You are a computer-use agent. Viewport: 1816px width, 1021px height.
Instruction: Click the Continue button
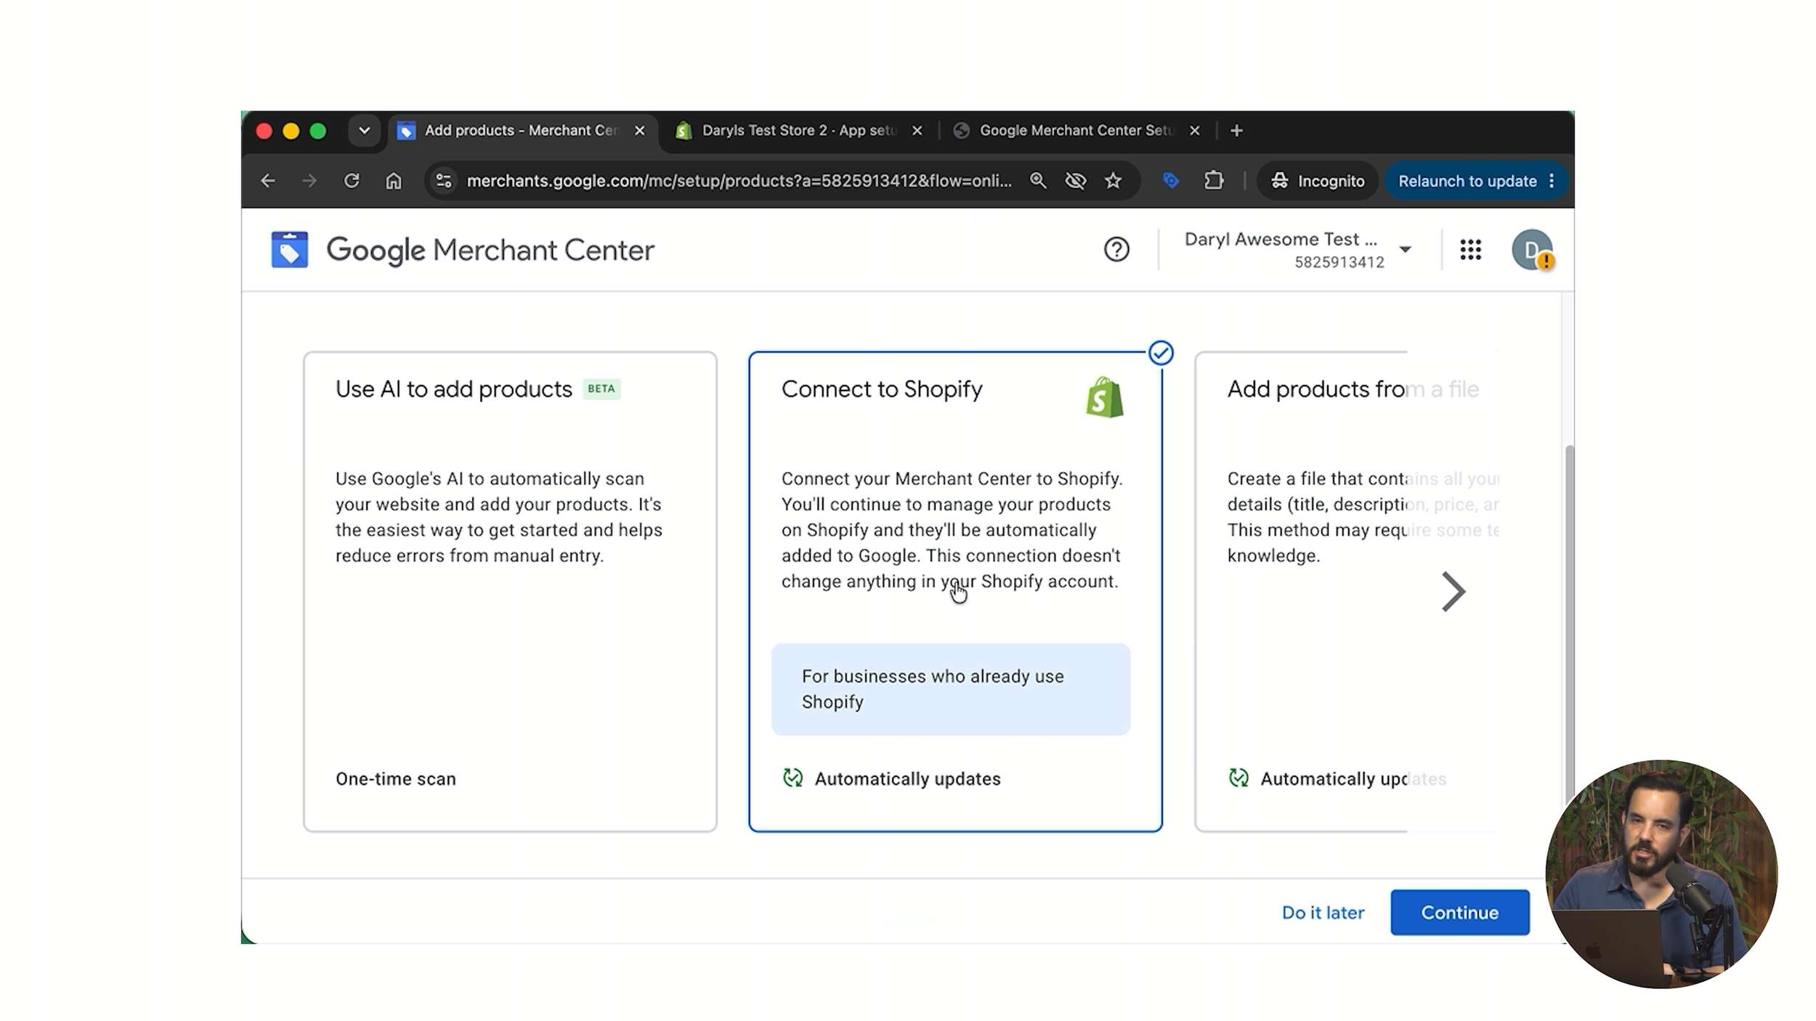(1459, 912)
